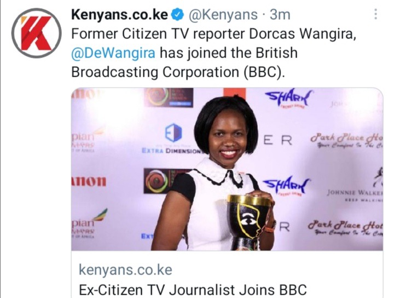
Task: Click the blue verified badge
Action: click(177, 15)
